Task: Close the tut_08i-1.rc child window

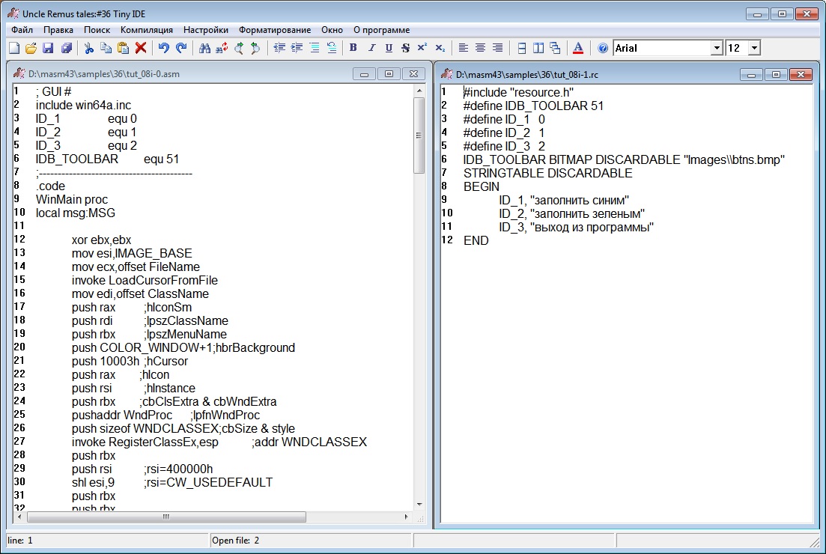Action: click(801, 74)
